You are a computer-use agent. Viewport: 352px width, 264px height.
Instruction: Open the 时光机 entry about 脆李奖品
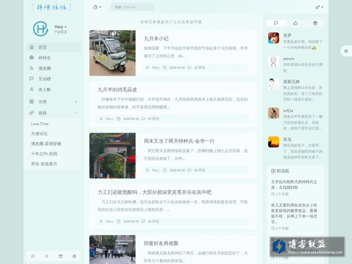pos(294,213)
